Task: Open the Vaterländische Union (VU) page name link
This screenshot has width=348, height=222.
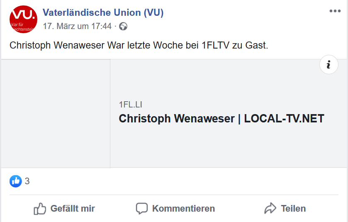Action: [x=103, y=13]
